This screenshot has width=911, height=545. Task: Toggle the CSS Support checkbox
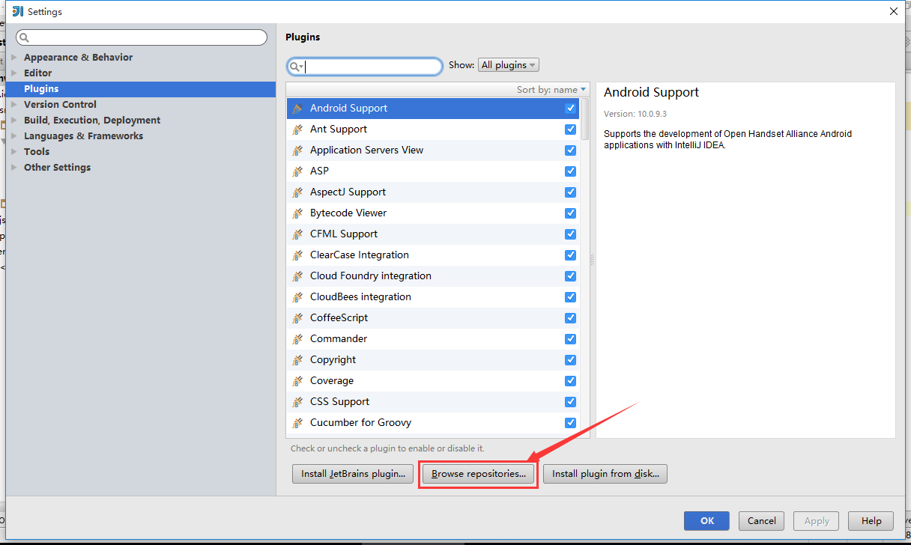coord(571,402)
